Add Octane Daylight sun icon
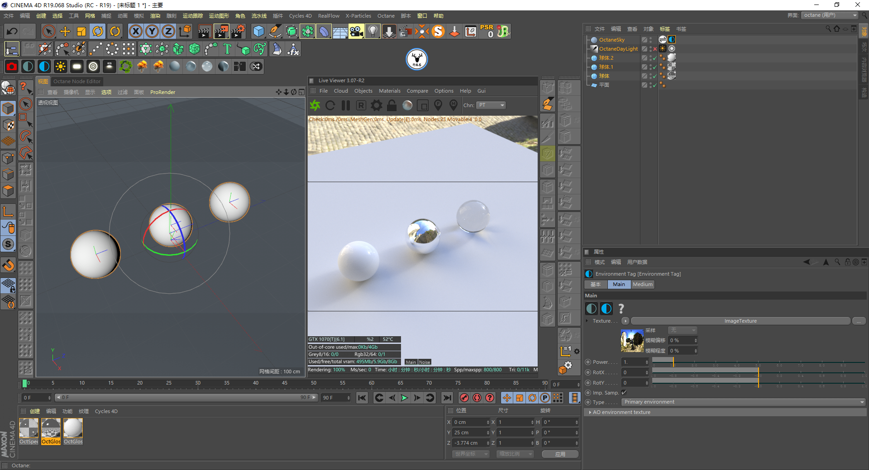869x470 pixels. [x=60, y=66]
